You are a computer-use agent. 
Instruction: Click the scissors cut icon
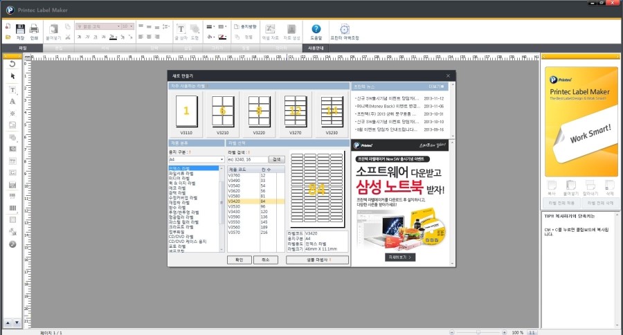click(68, 37)
